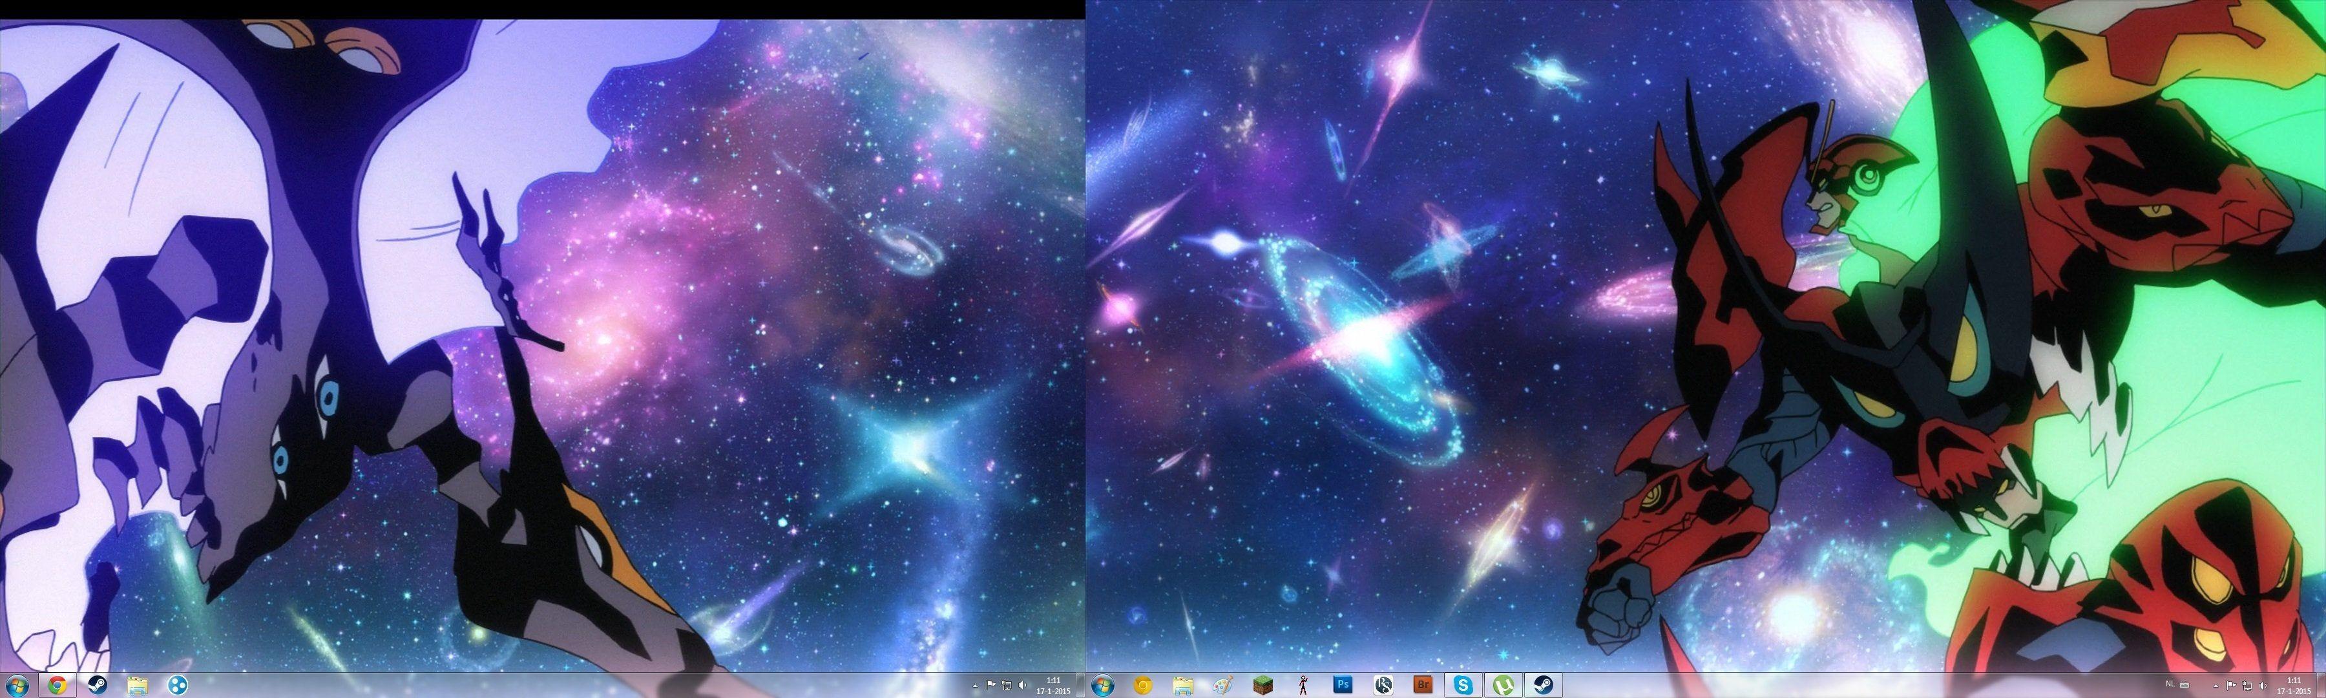Open network status icon on first monitor's tray

click(1007, 685)
